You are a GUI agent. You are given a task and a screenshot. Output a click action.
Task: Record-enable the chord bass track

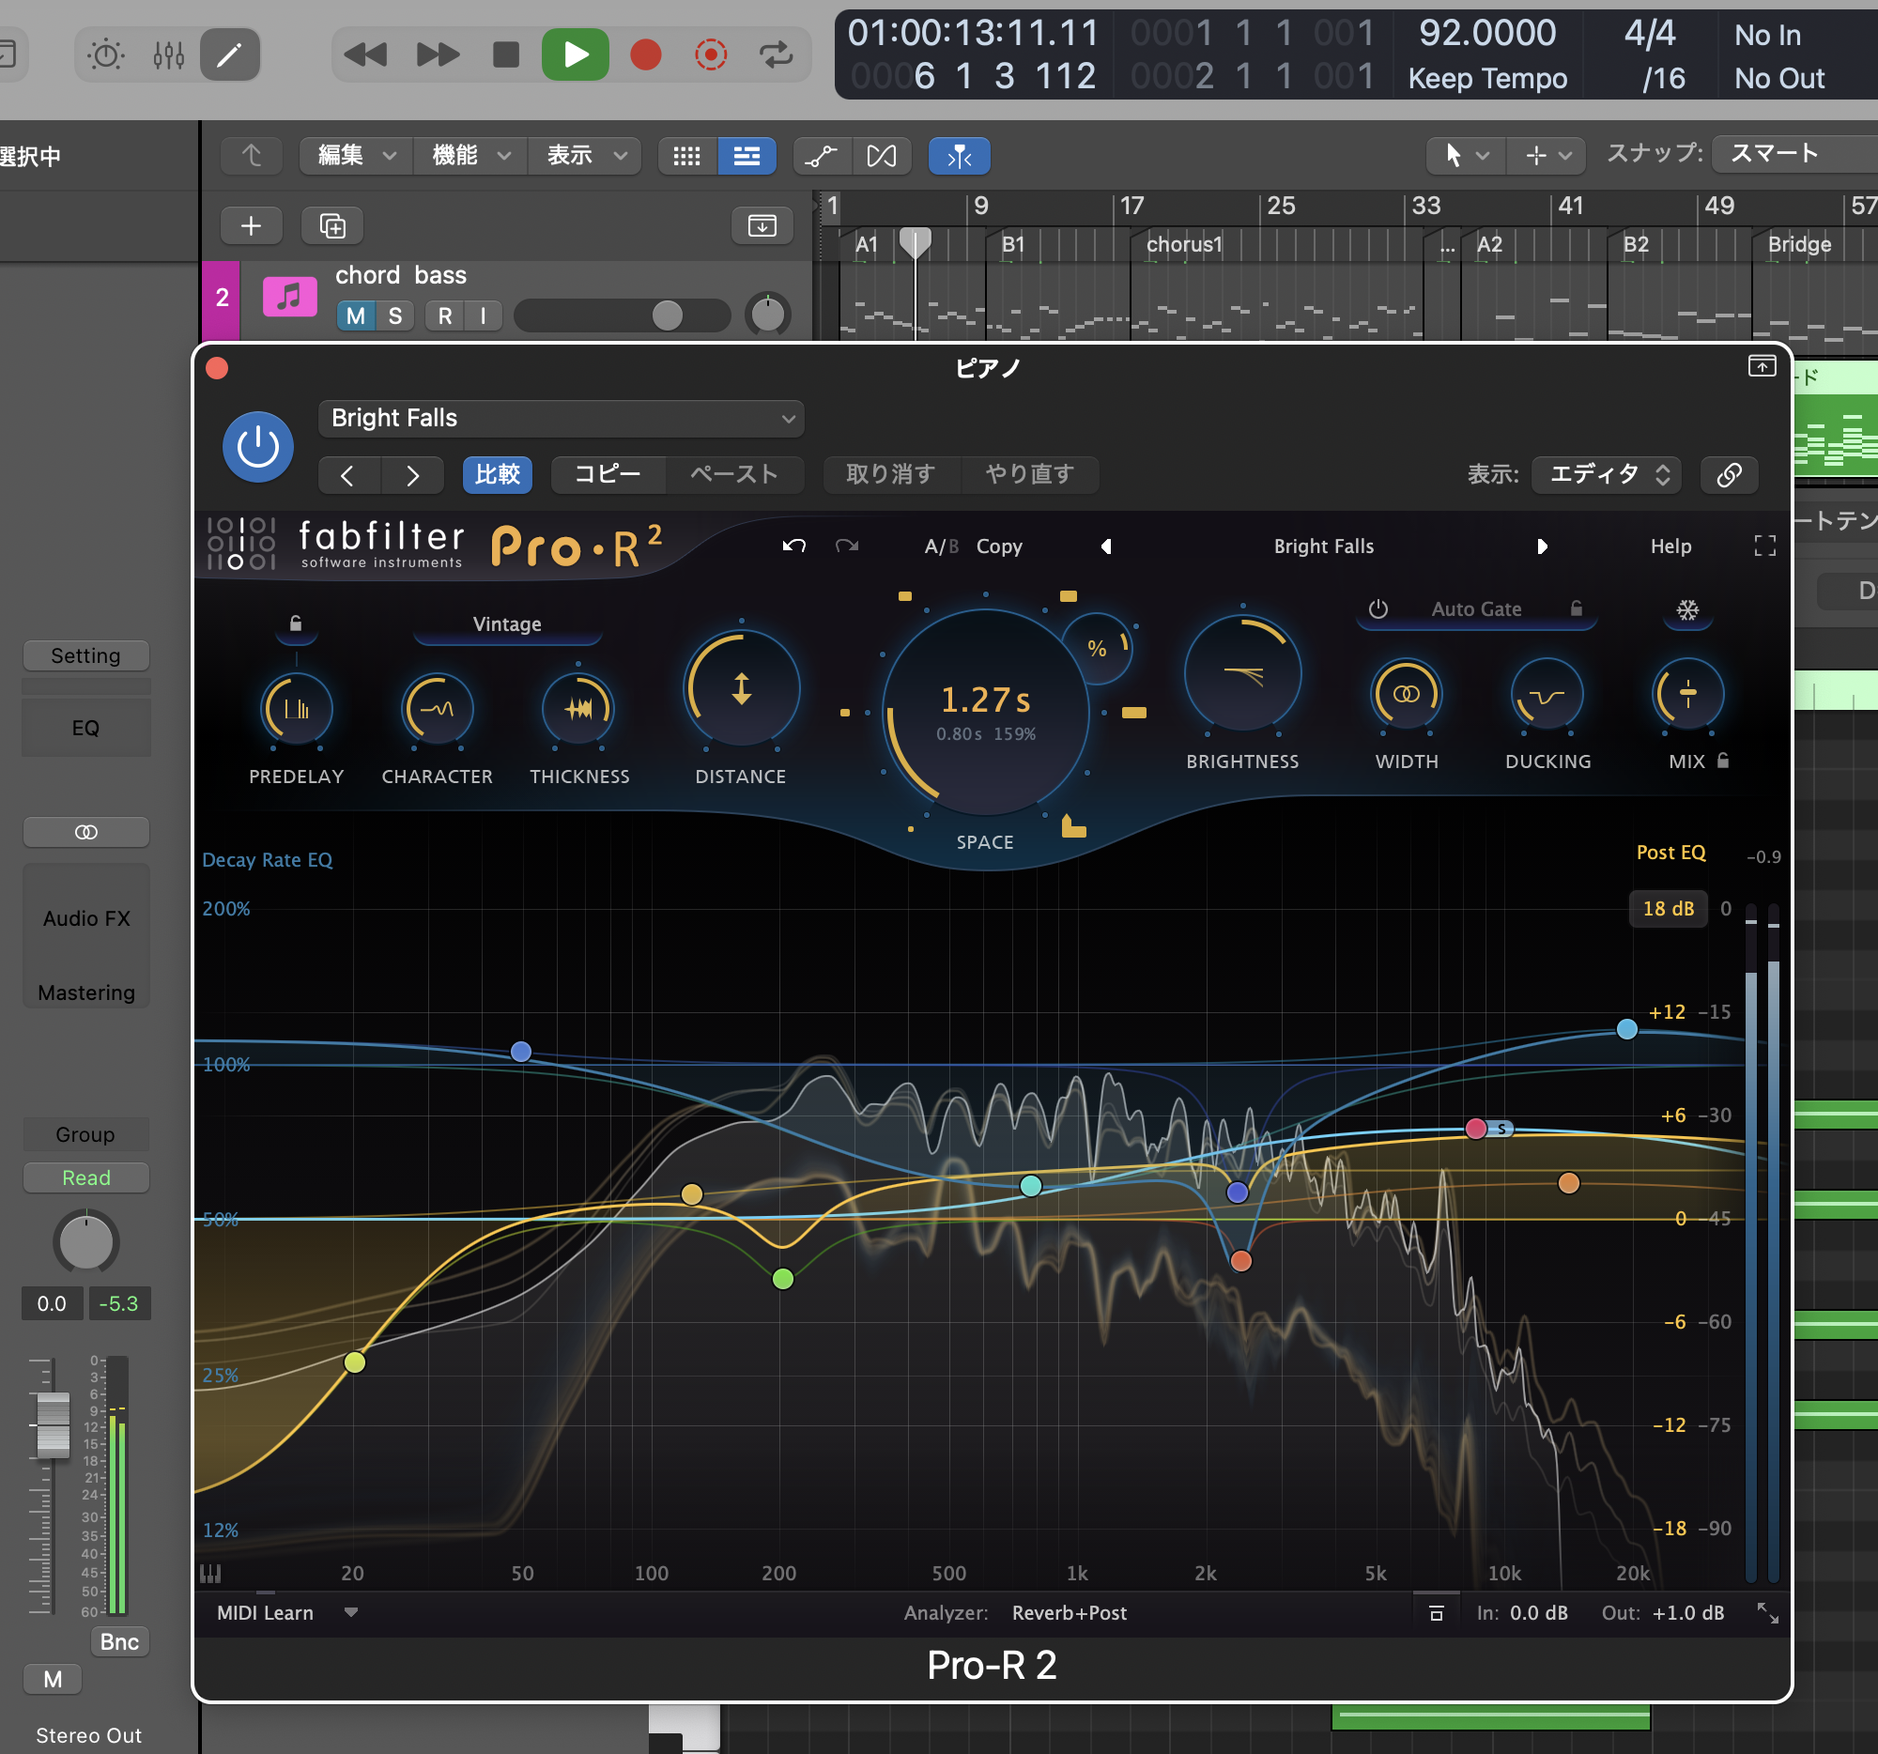[x=445, y=315]
